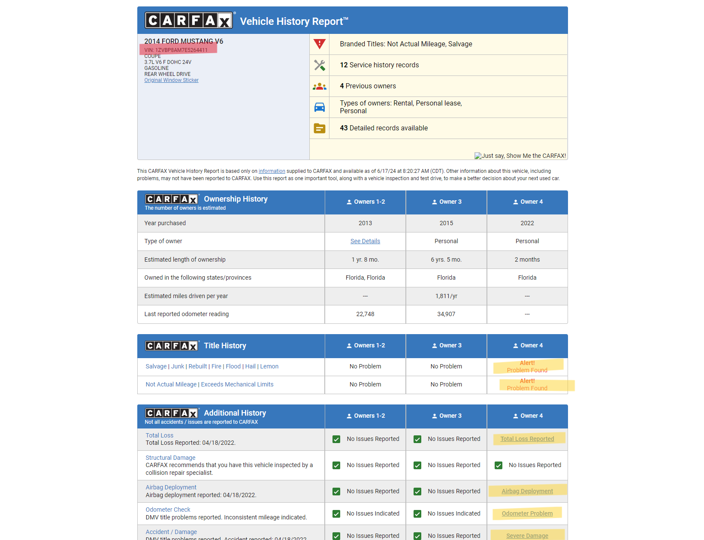
Task: Follow the 'information' link in the disclaimer
Action: tap(272, 171)
